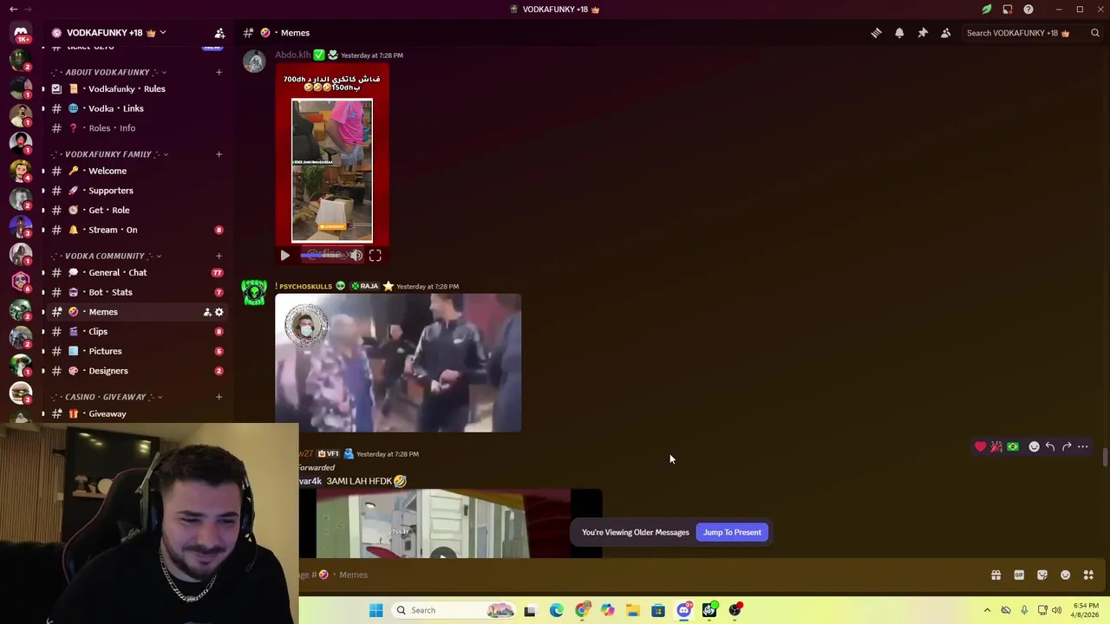1110x624 pixels.
Task: Open Direct Messages home icon
Action: tap(21, 33)
